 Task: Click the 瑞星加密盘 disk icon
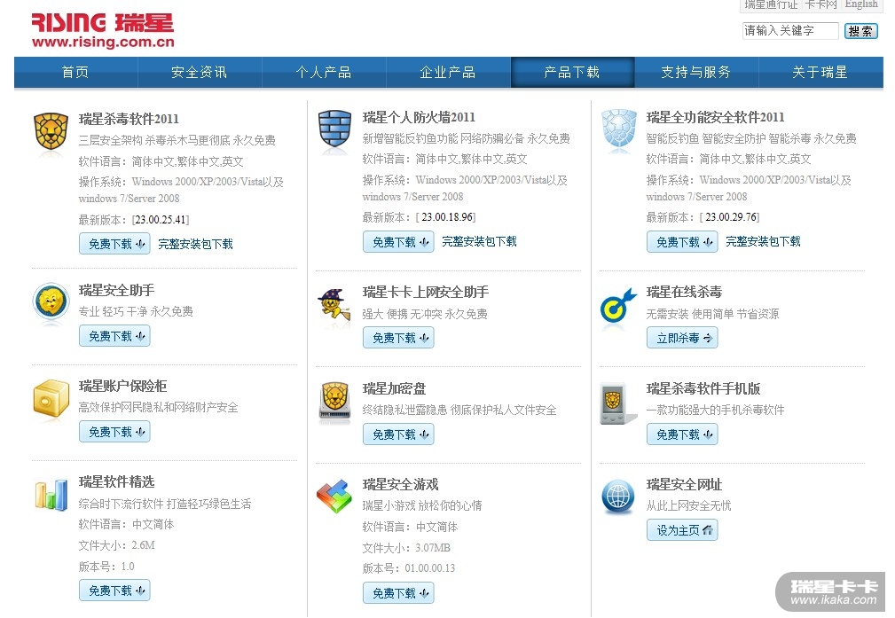pos(334,403)
